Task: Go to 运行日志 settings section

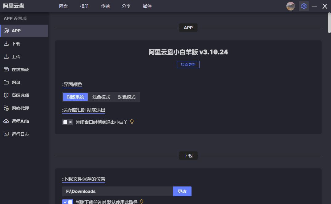Action: tap(24, 134)
